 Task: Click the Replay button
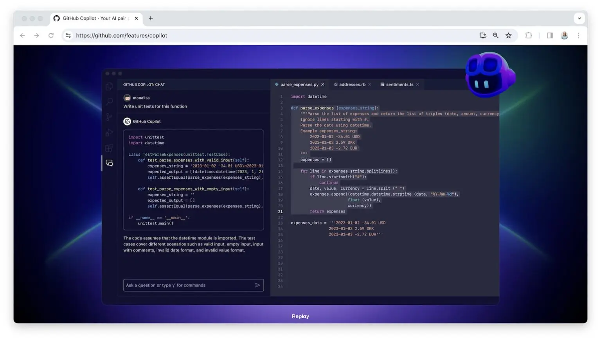[x=300, y=316]
